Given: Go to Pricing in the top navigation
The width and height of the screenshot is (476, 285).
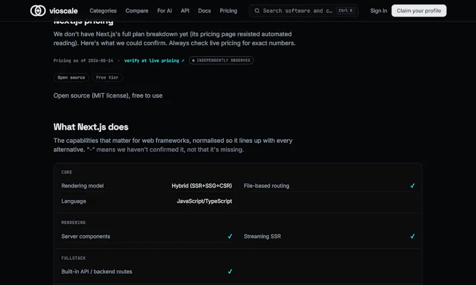Looking at the screenshot, I should pos(228,11).
